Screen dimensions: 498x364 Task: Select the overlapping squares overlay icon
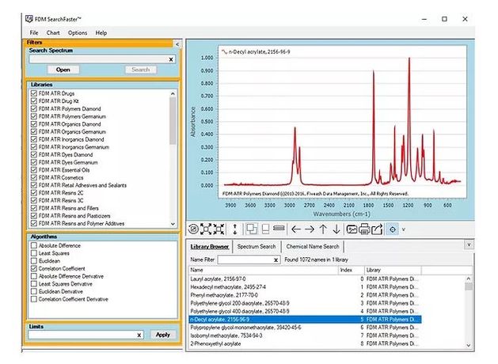point(252,229)
